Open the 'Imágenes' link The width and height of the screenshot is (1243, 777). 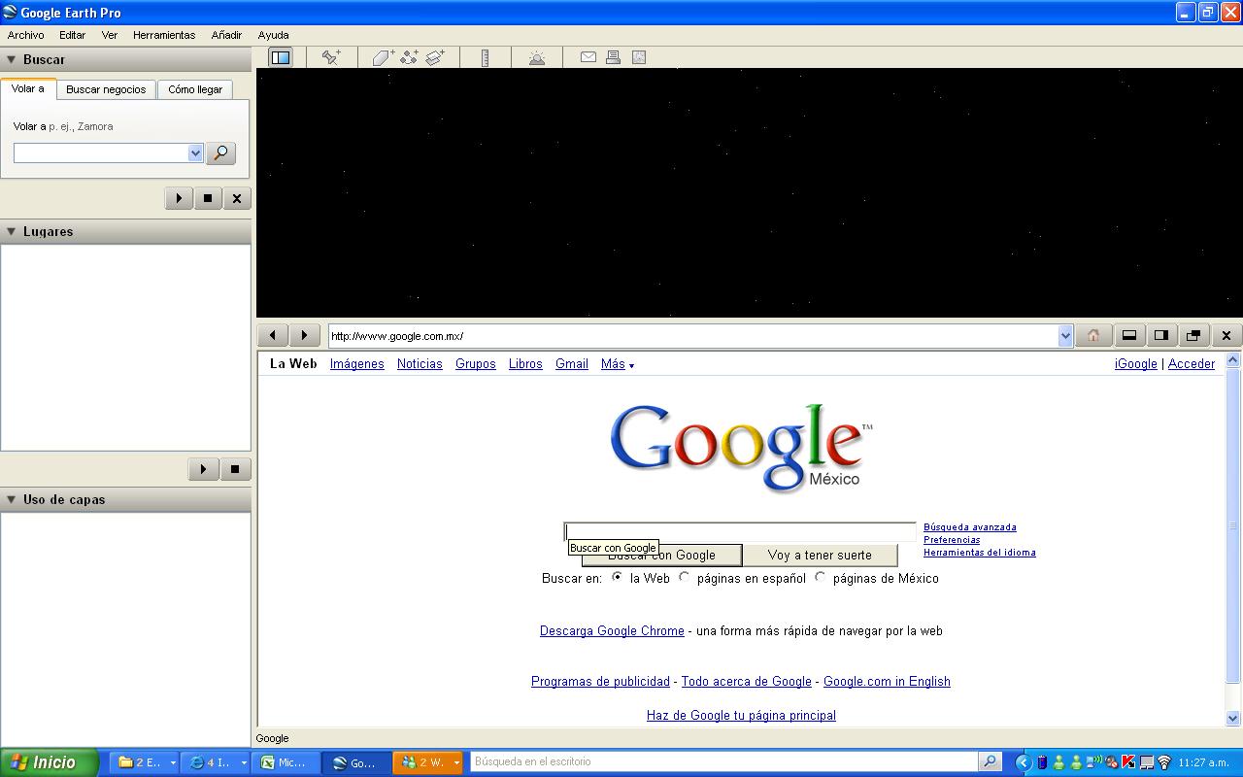pos(357,364)
